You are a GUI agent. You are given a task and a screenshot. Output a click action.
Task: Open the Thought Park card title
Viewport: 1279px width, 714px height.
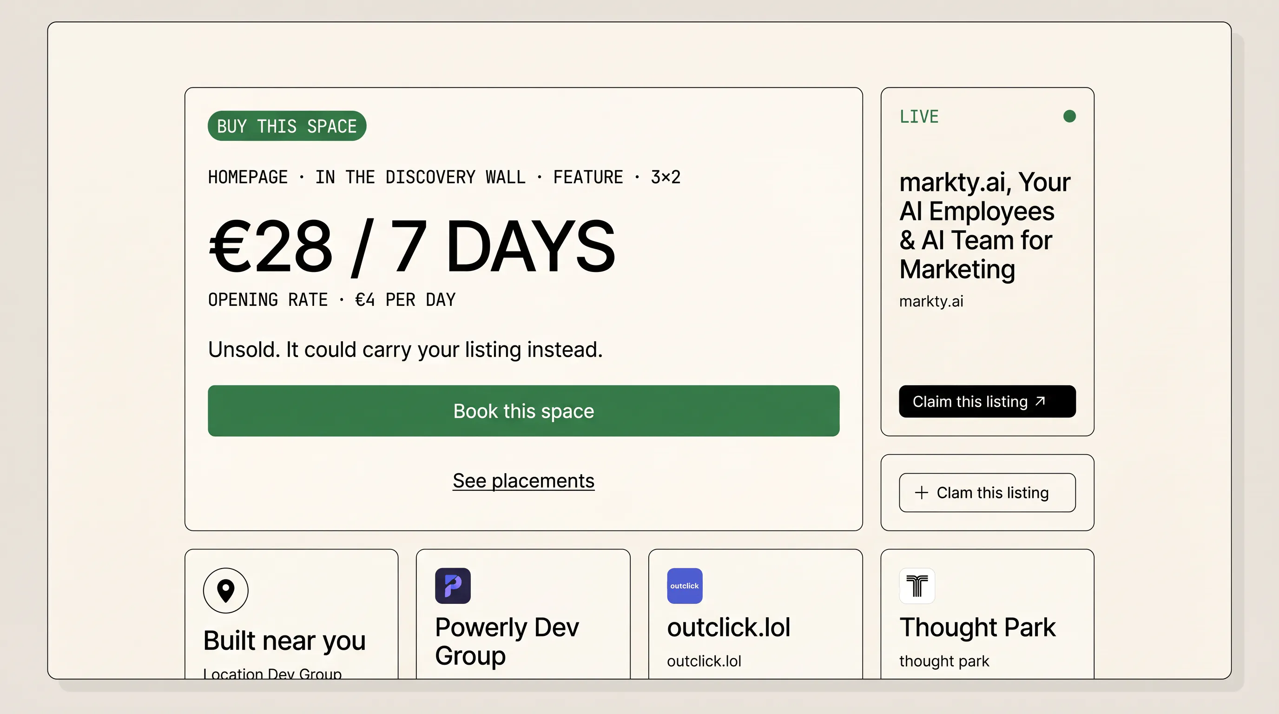click(977, 627)
